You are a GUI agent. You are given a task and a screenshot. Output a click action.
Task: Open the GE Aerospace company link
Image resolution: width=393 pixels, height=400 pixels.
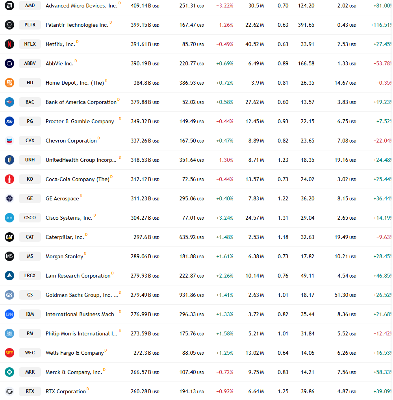pyautogui.click(x=62, y=199)
